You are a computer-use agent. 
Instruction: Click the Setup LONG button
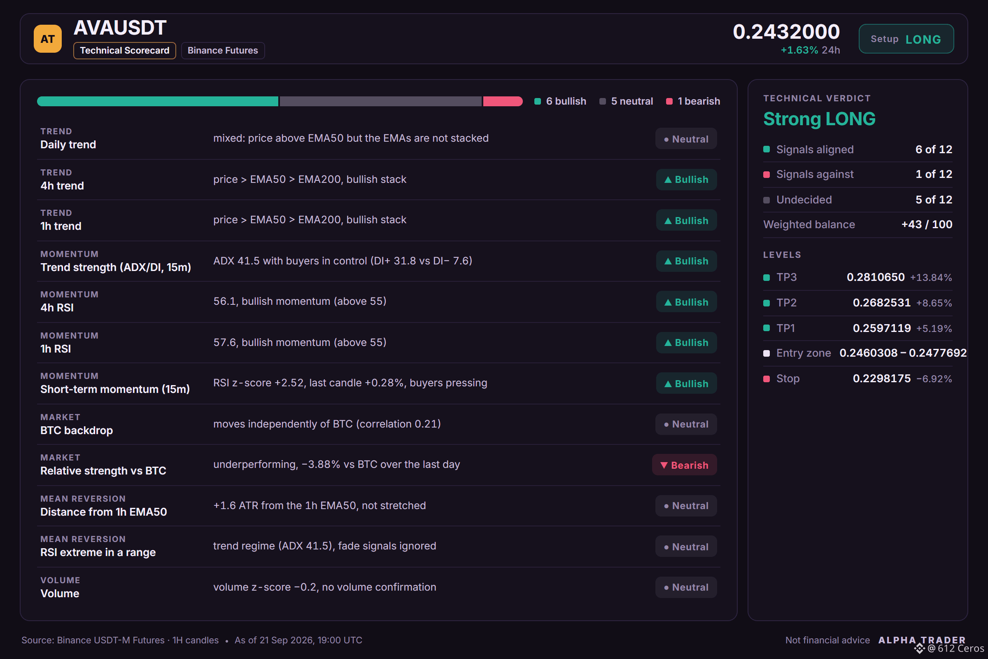[x=906, y=39]
